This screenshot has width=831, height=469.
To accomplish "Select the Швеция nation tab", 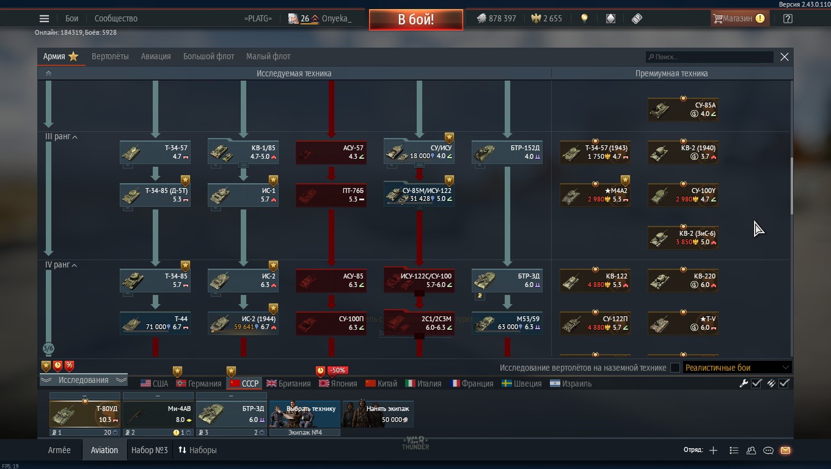I will pyautogui.click(x=521, y=384).
